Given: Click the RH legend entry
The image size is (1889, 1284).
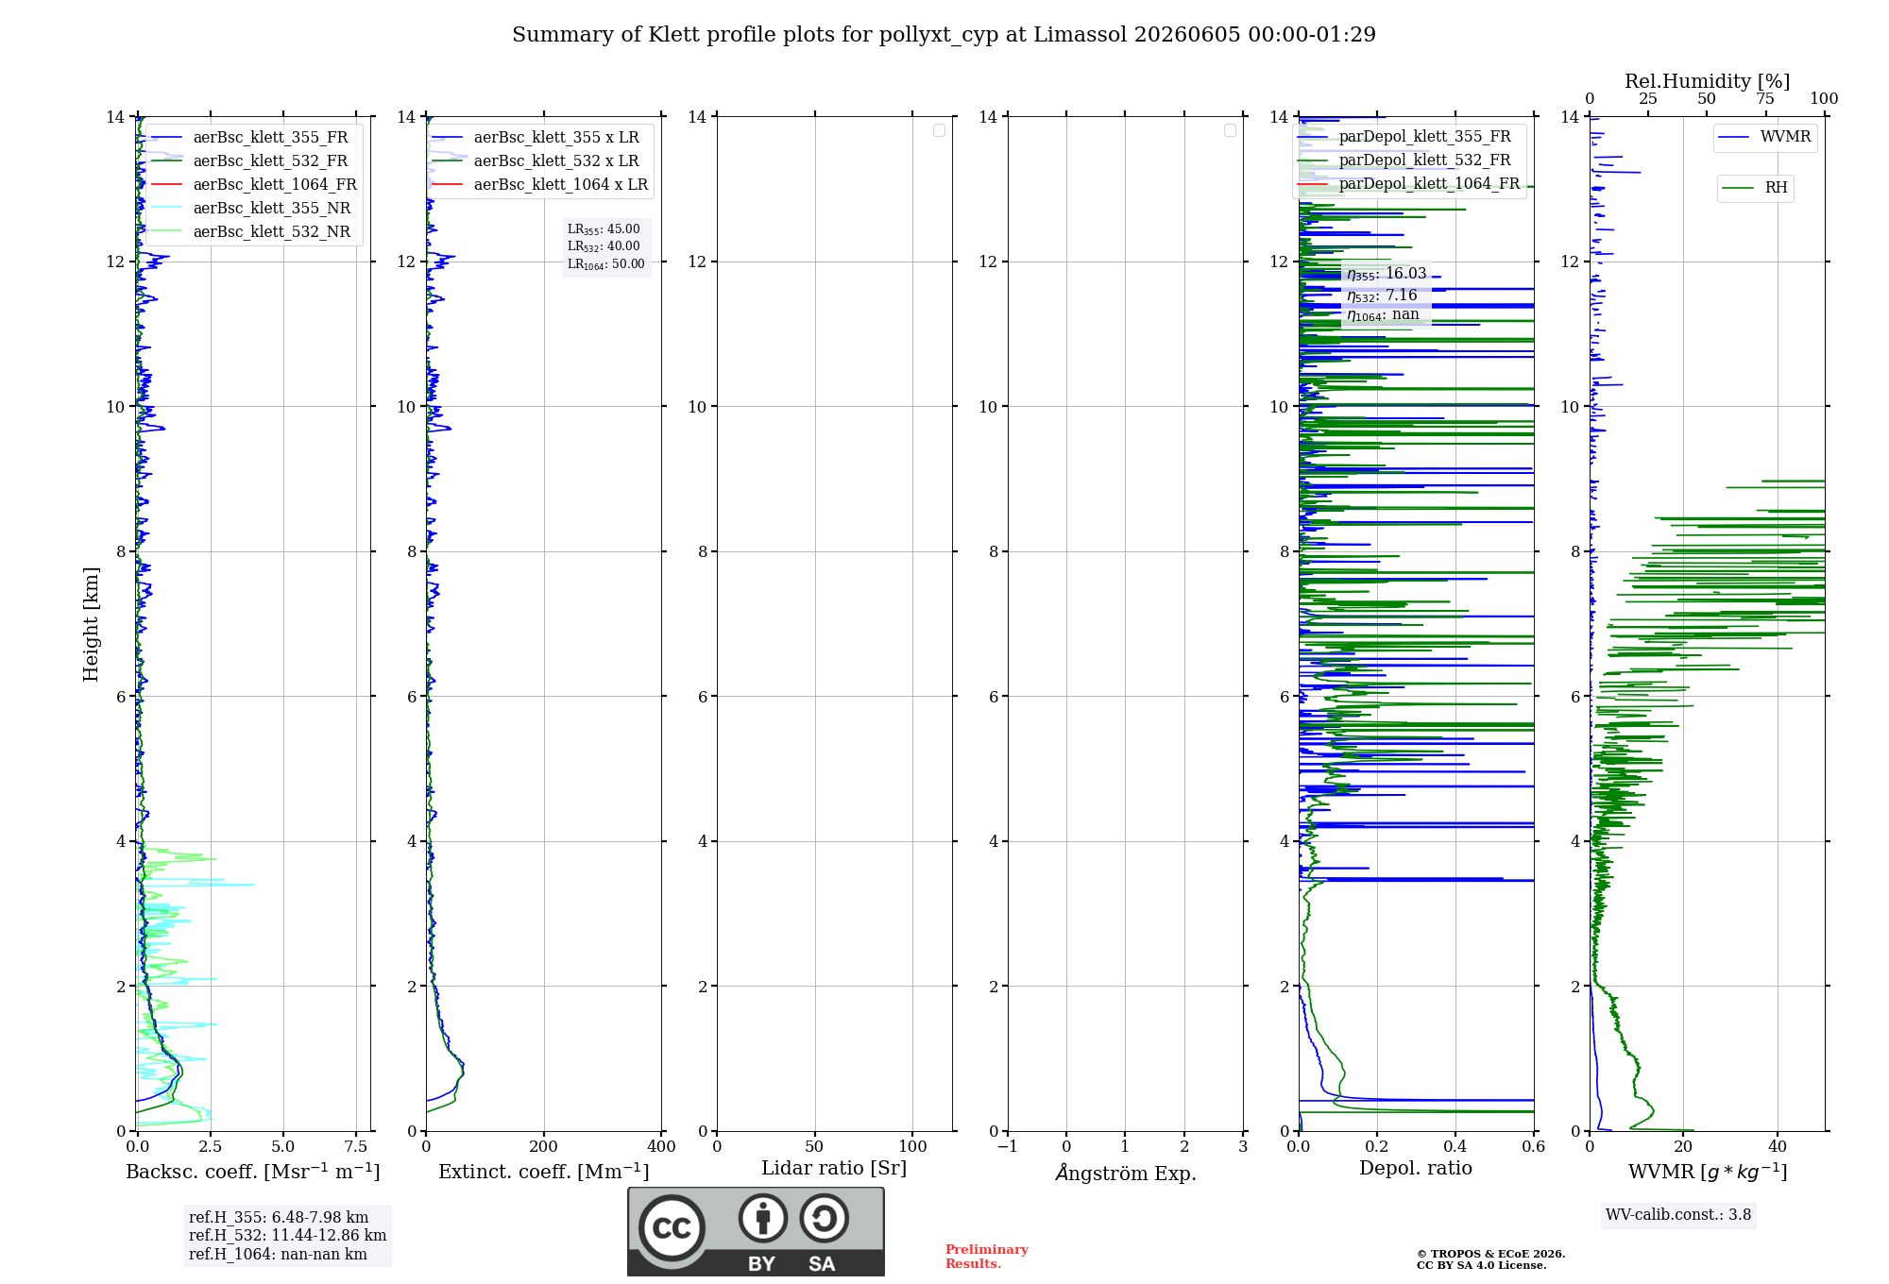Looking at the screenshot, I should click(x=1755, y=188).
